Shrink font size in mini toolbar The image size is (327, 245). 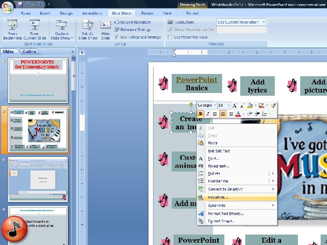click(242, 105)
